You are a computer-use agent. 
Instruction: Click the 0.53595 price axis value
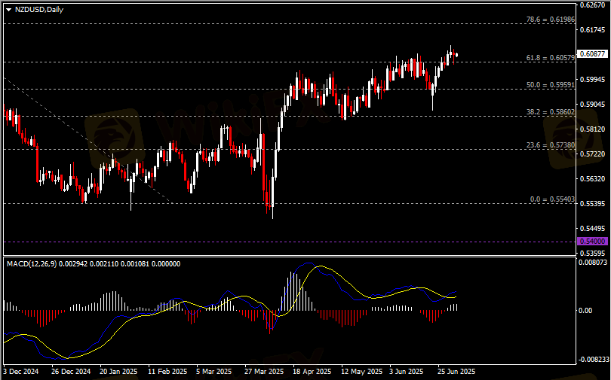592,253
